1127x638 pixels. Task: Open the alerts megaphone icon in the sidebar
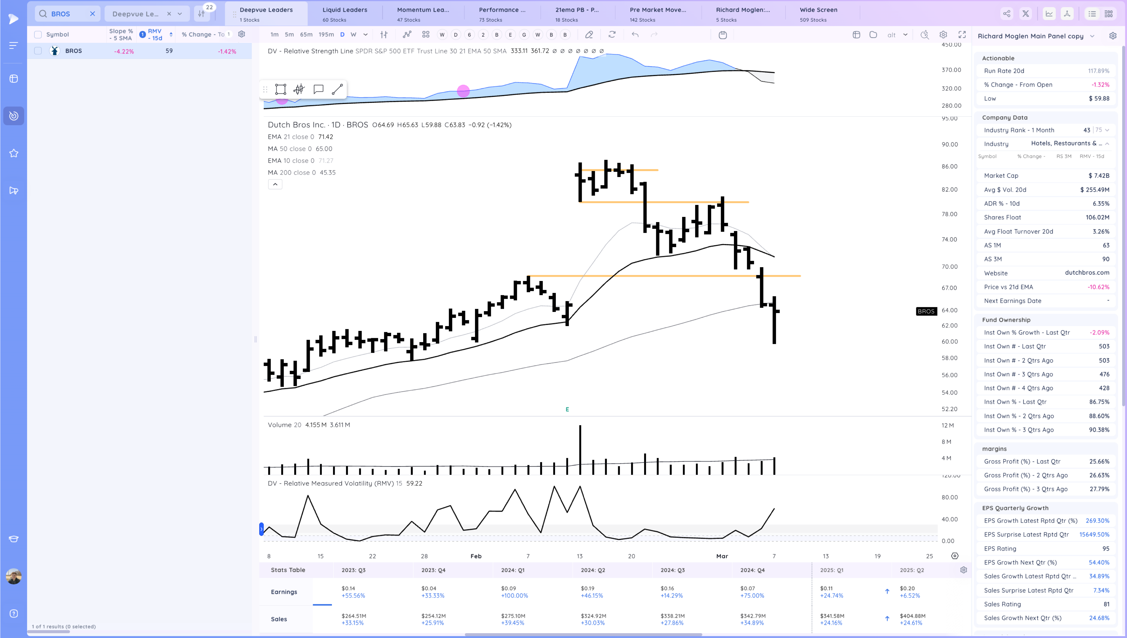pyautogui.click(x=14, y=190)
